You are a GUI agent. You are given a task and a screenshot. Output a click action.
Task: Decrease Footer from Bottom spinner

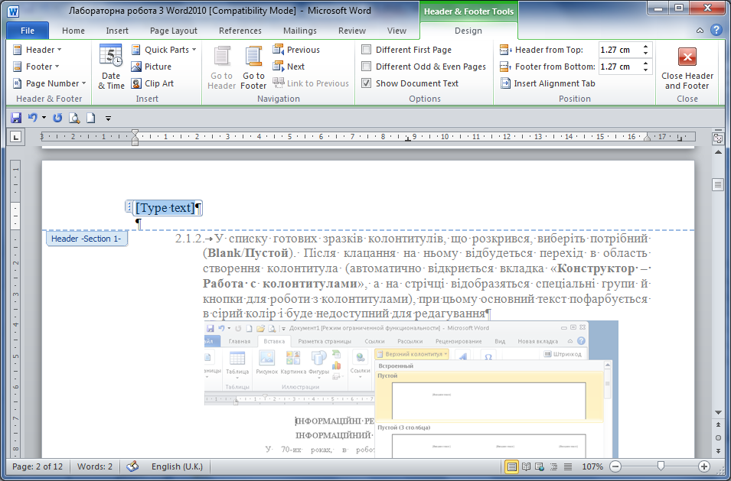tap(646, 70)
